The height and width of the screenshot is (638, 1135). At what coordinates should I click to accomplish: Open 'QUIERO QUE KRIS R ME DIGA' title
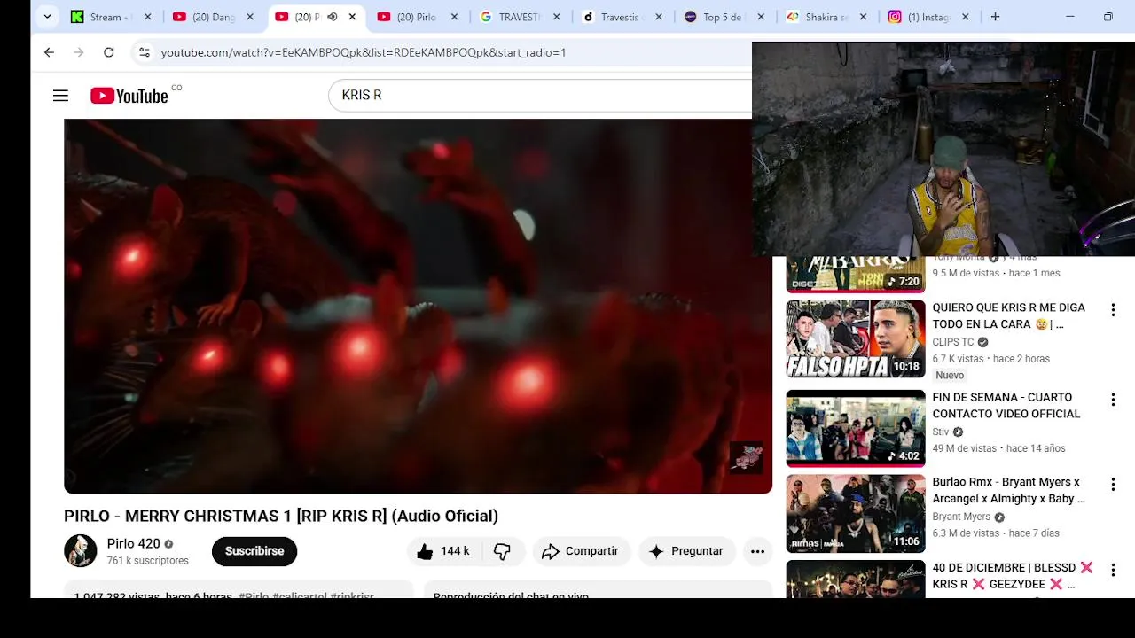tap(1009, 315)
